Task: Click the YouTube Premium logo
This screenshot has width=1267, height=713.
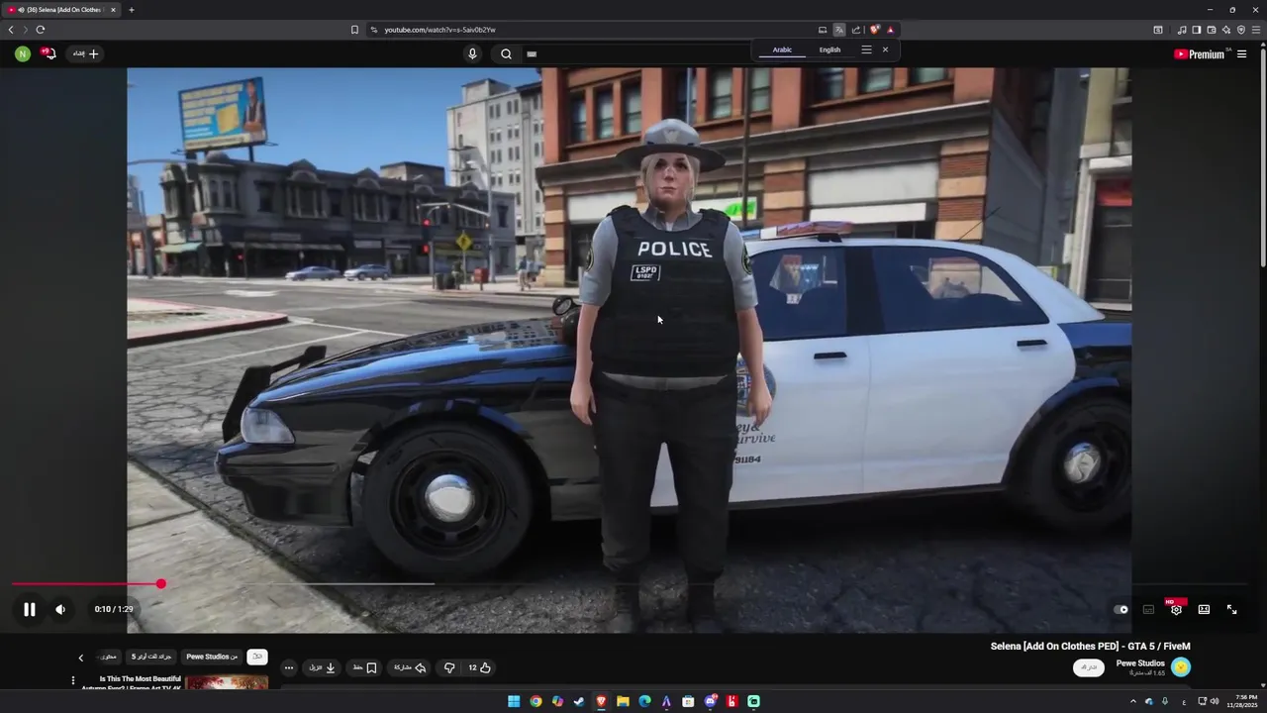Action: pos(1200,54)
